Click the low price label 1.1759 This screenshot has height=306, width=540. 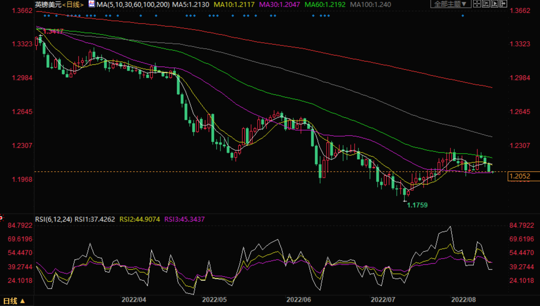[x=417, y=205]
